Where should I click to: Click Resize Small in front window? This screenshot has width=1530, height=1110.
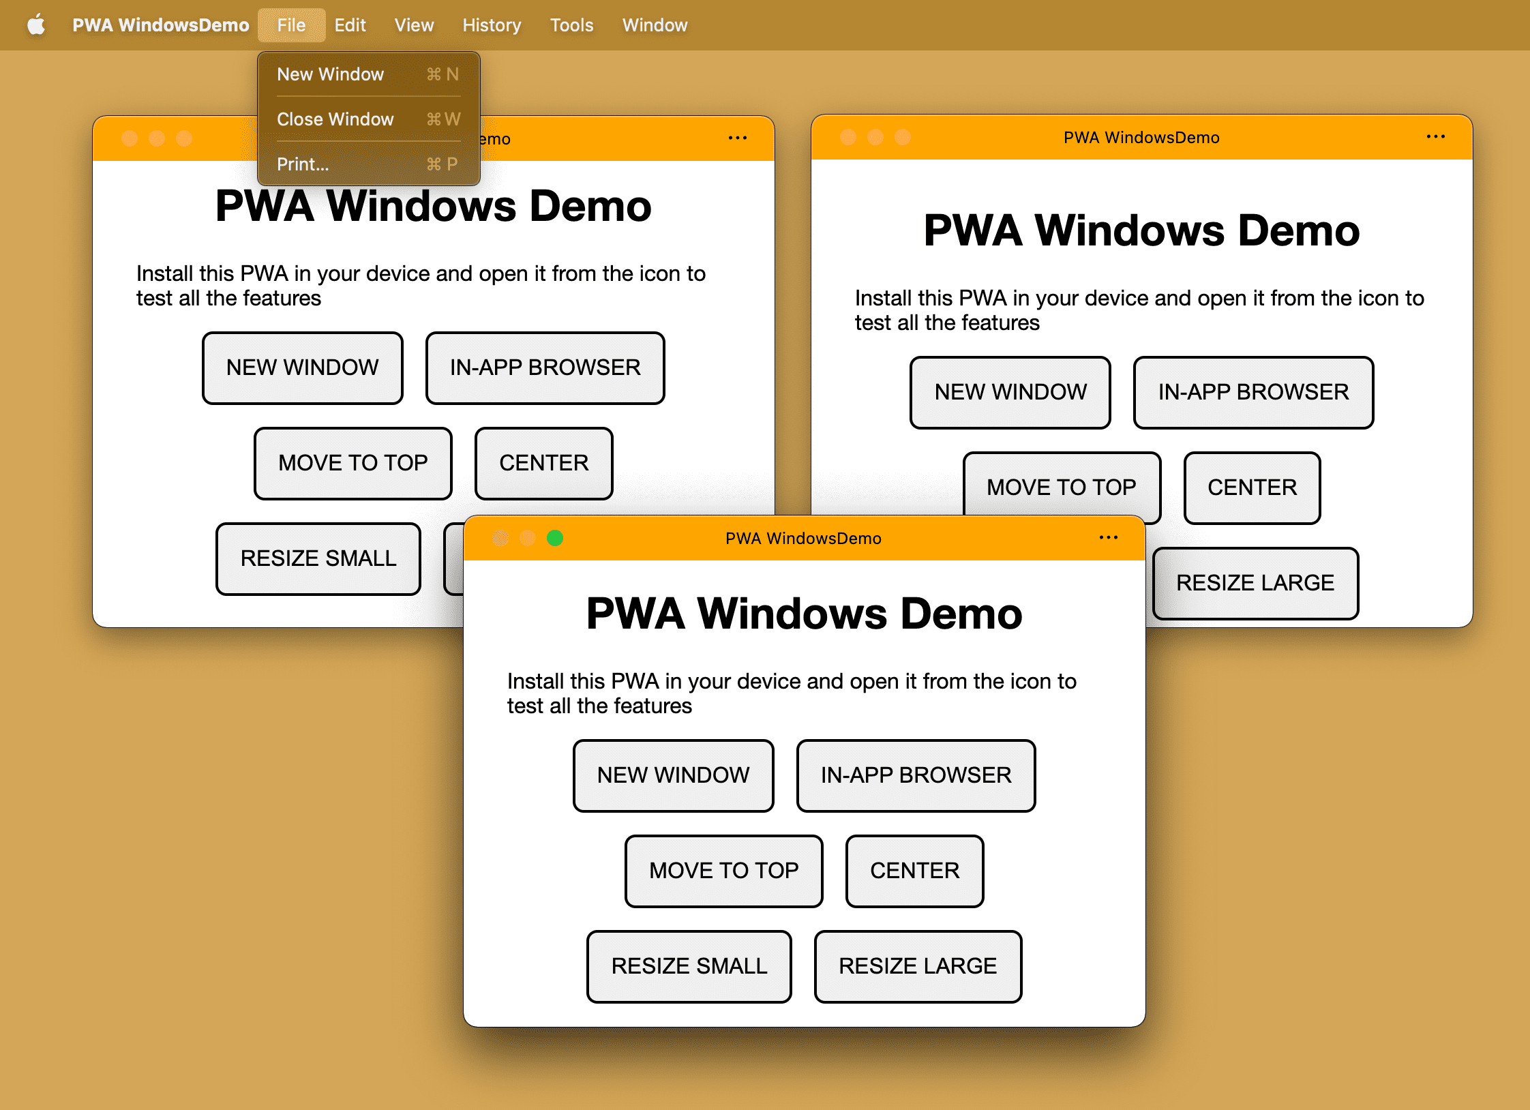[x=689, y=965]
